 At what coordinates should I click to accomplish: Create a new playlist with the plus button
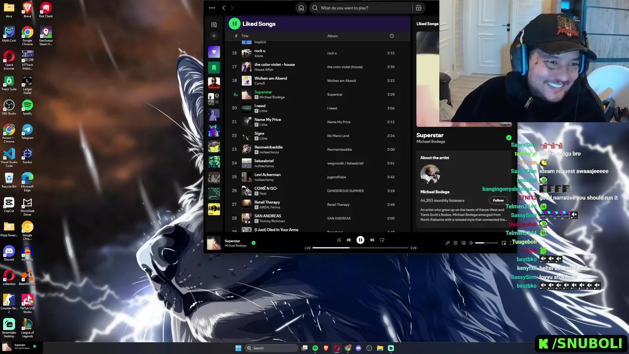214,36
